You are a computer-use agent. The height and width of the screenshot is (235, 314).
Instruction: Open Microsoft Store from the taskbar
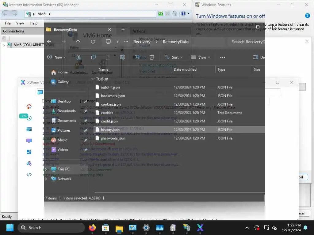pos(105,228)
